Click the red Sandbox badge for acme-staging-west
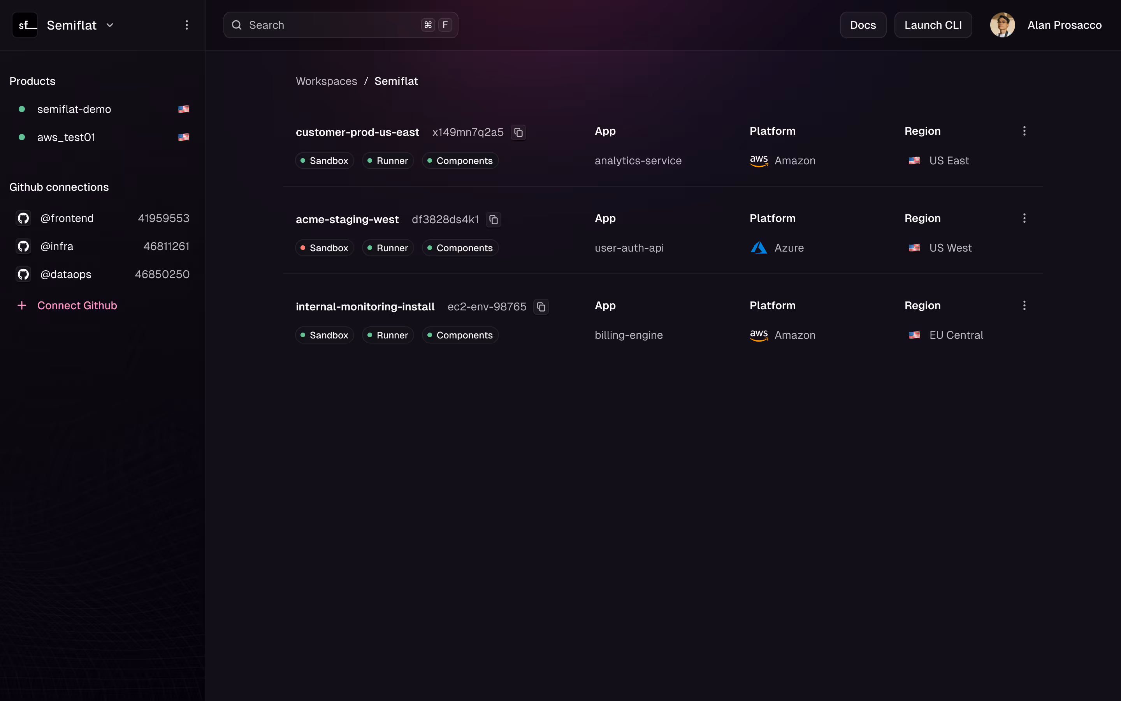The image size is (1121, 701). pyautogui.click(x=324, y=248)
